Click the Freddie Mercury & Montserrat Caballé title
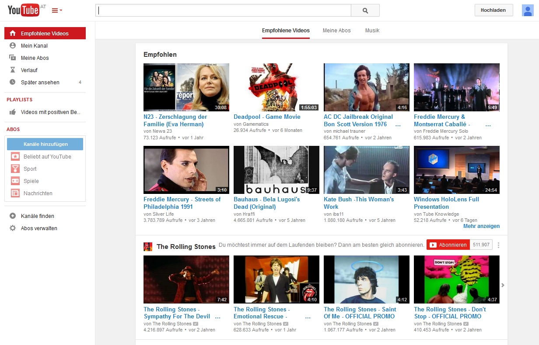Image resolution: width=539 pixels, height=345 pixels. point(442,121)
